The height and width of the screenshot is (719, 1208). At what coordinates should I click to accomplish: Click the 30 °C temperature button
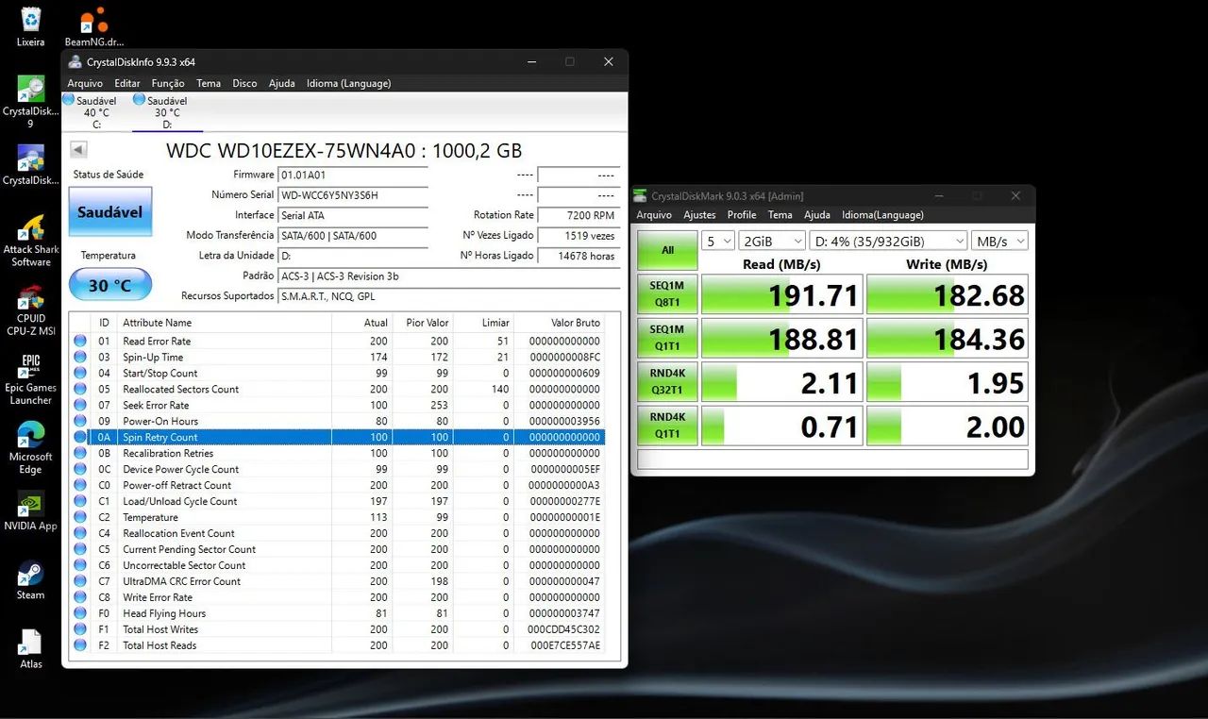tap(110, 285)
